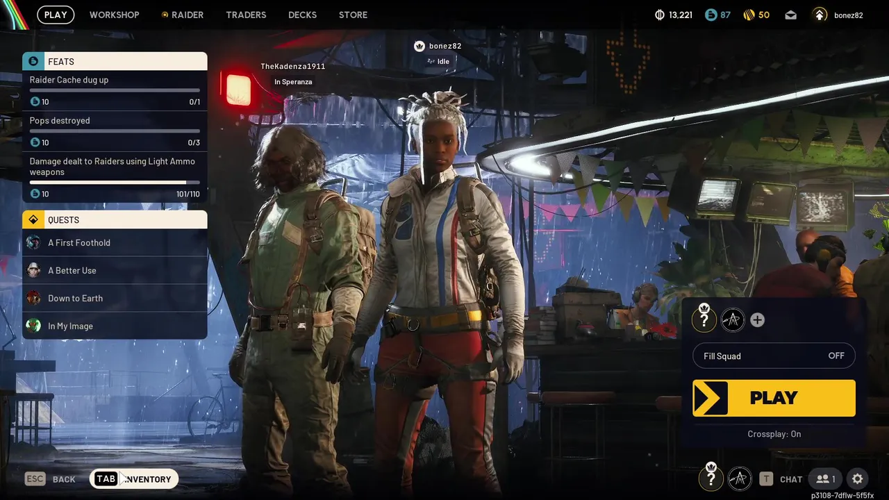The width and height of the screenshot is (889, 500).
Task: Open the A Better Use quest
Action: (115, 270)
